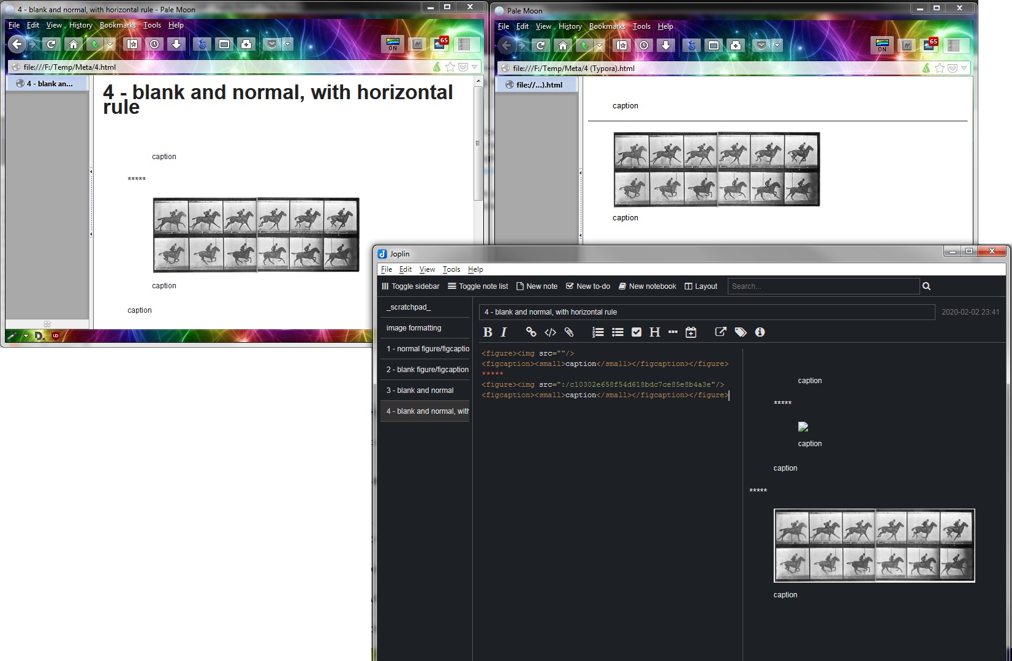The height and width of the screenshot is (661, 1012).
Task: Open Bookmarks menu in left Pale Moon
Action: (118, 25)
